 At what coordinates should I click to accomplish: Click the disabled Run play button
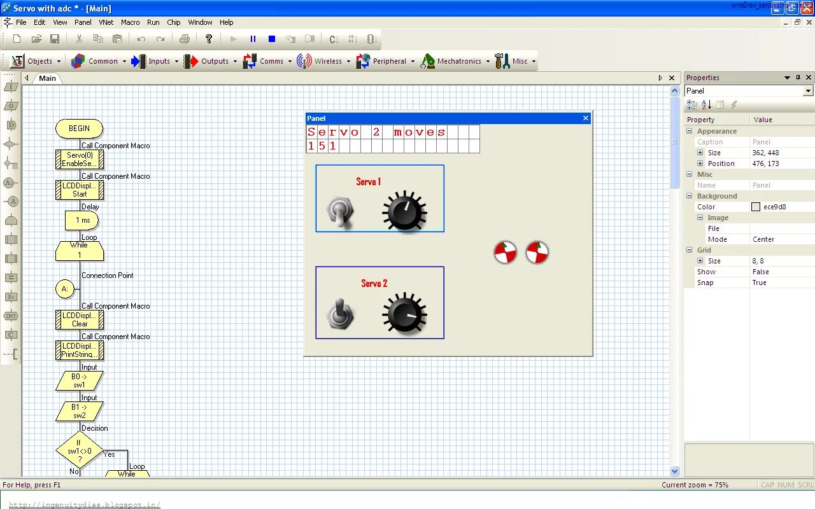233,39
